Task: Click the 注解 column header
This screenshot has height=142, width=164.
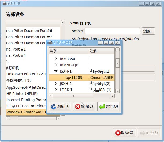Action: 102,51
